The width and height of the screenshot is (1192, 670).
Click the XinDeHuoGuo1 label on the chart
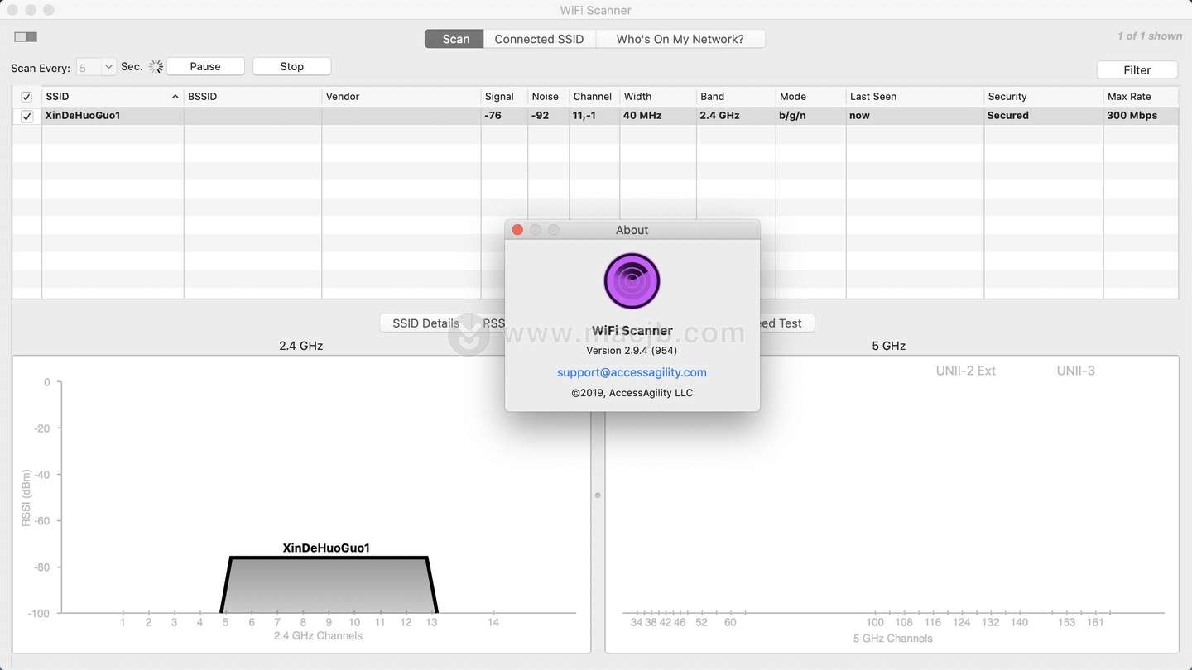pyautogui.click(x=326, y=548)
